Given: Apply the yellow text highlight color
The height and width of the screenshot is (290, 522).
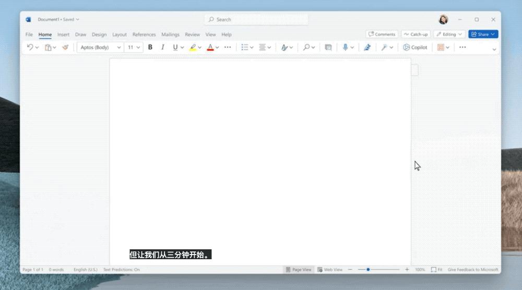Looking at the screenshot, I should [x=193, y=47].
